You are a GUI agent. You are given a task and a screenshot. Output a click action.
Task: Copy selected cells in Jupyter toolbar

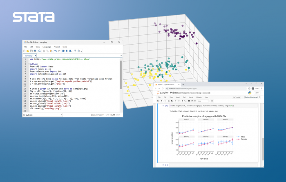(x=169, y=101)
